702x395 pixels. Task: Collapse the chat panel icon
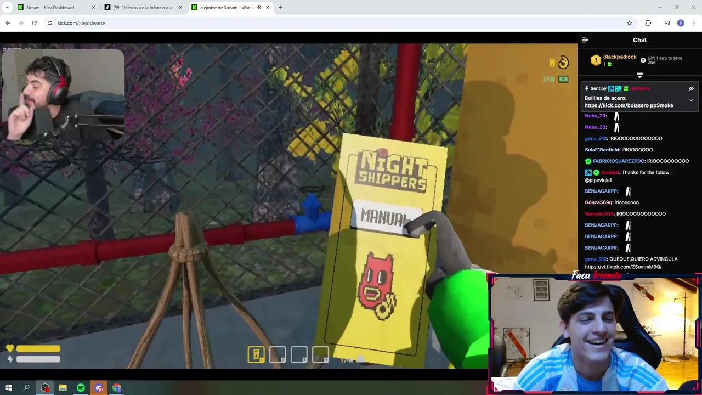[585, 40]
